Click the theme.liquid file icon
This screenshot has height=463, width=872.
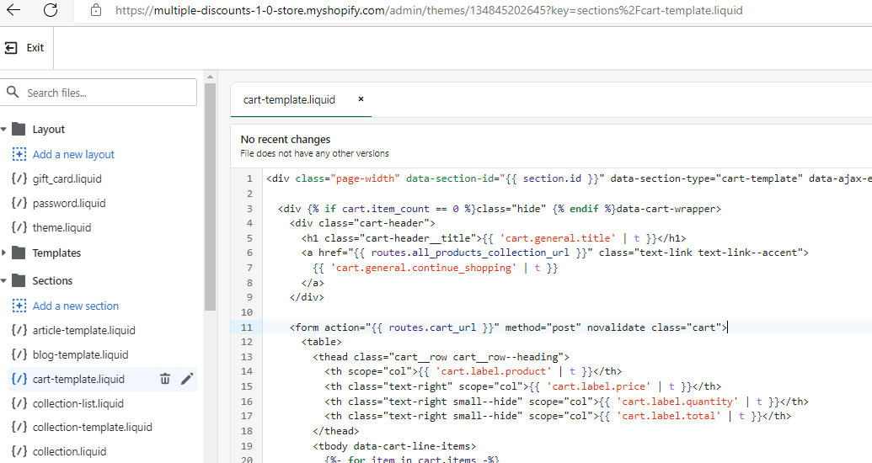click(x=19, y=227)
